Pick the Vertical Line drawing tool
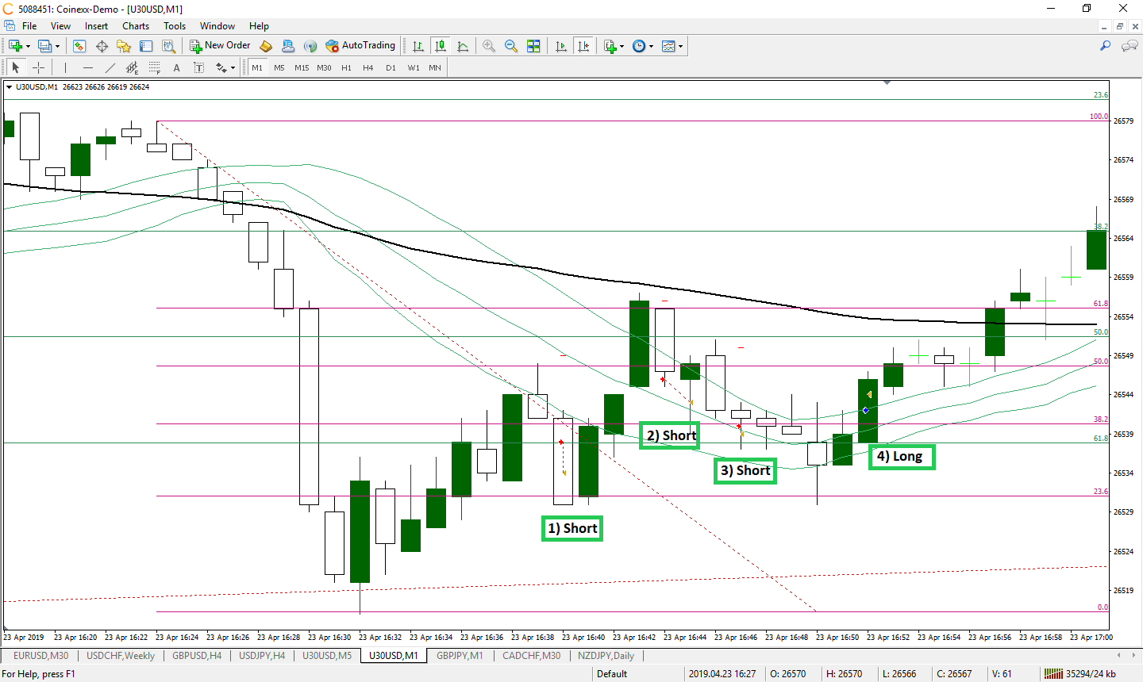The image size is (1143, 682). (65, 68)
